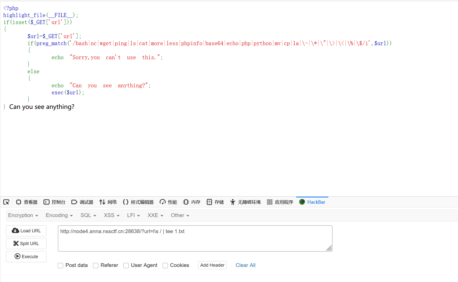This screenshot has height=282, width=458.
Task: Open the 内存 memory tab
Action: [192, 202]
